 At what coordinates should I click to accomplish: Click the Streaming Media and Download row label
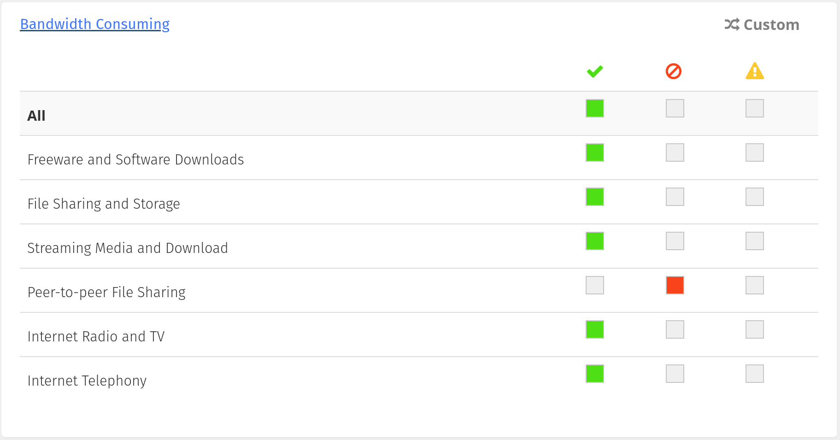(128, 248)
